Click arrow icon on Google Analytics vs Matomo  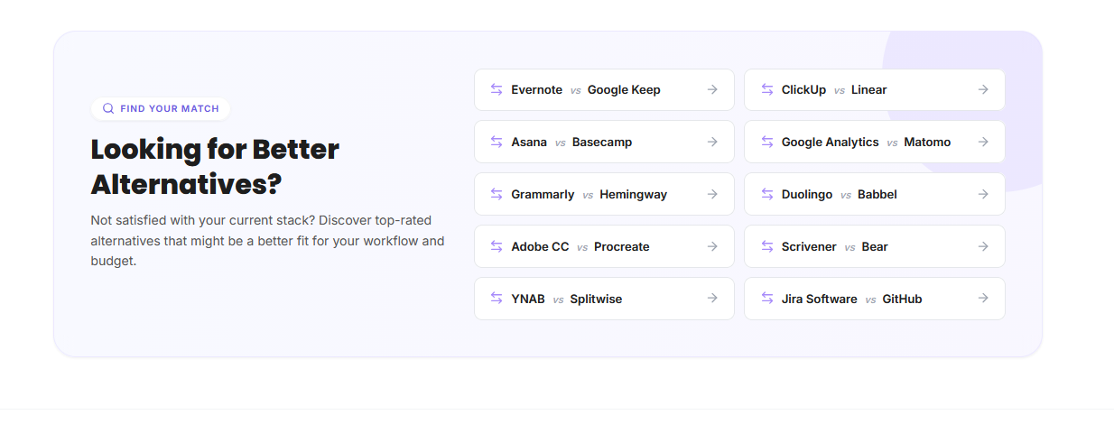[983, 142]
